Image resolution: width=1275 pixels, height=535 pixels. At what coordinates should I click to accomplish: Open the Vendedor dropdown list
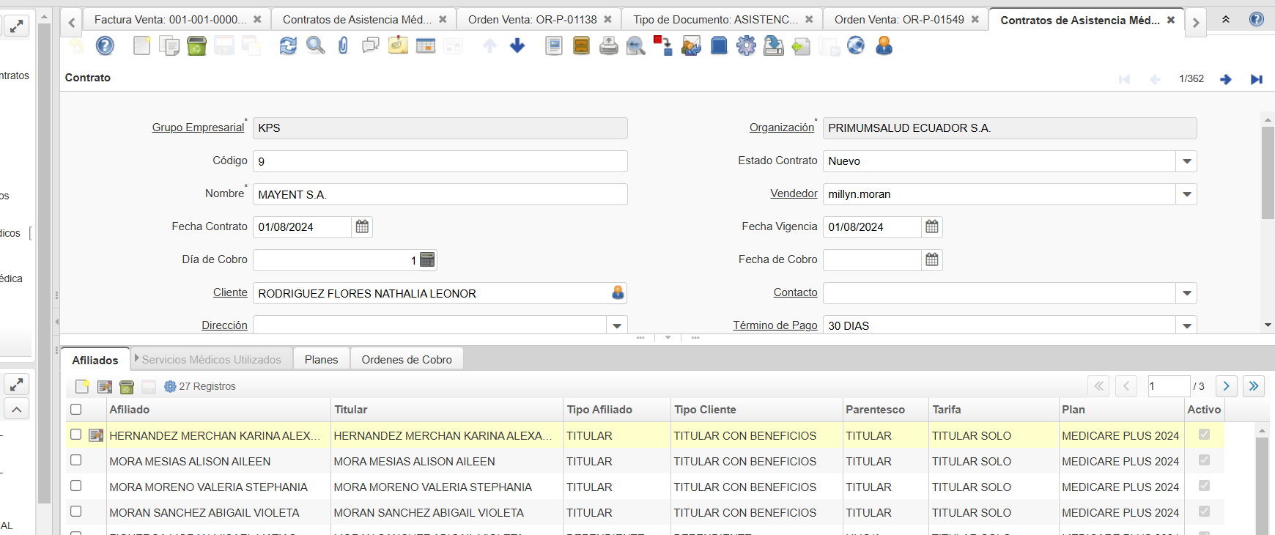tap(1186, 194)
